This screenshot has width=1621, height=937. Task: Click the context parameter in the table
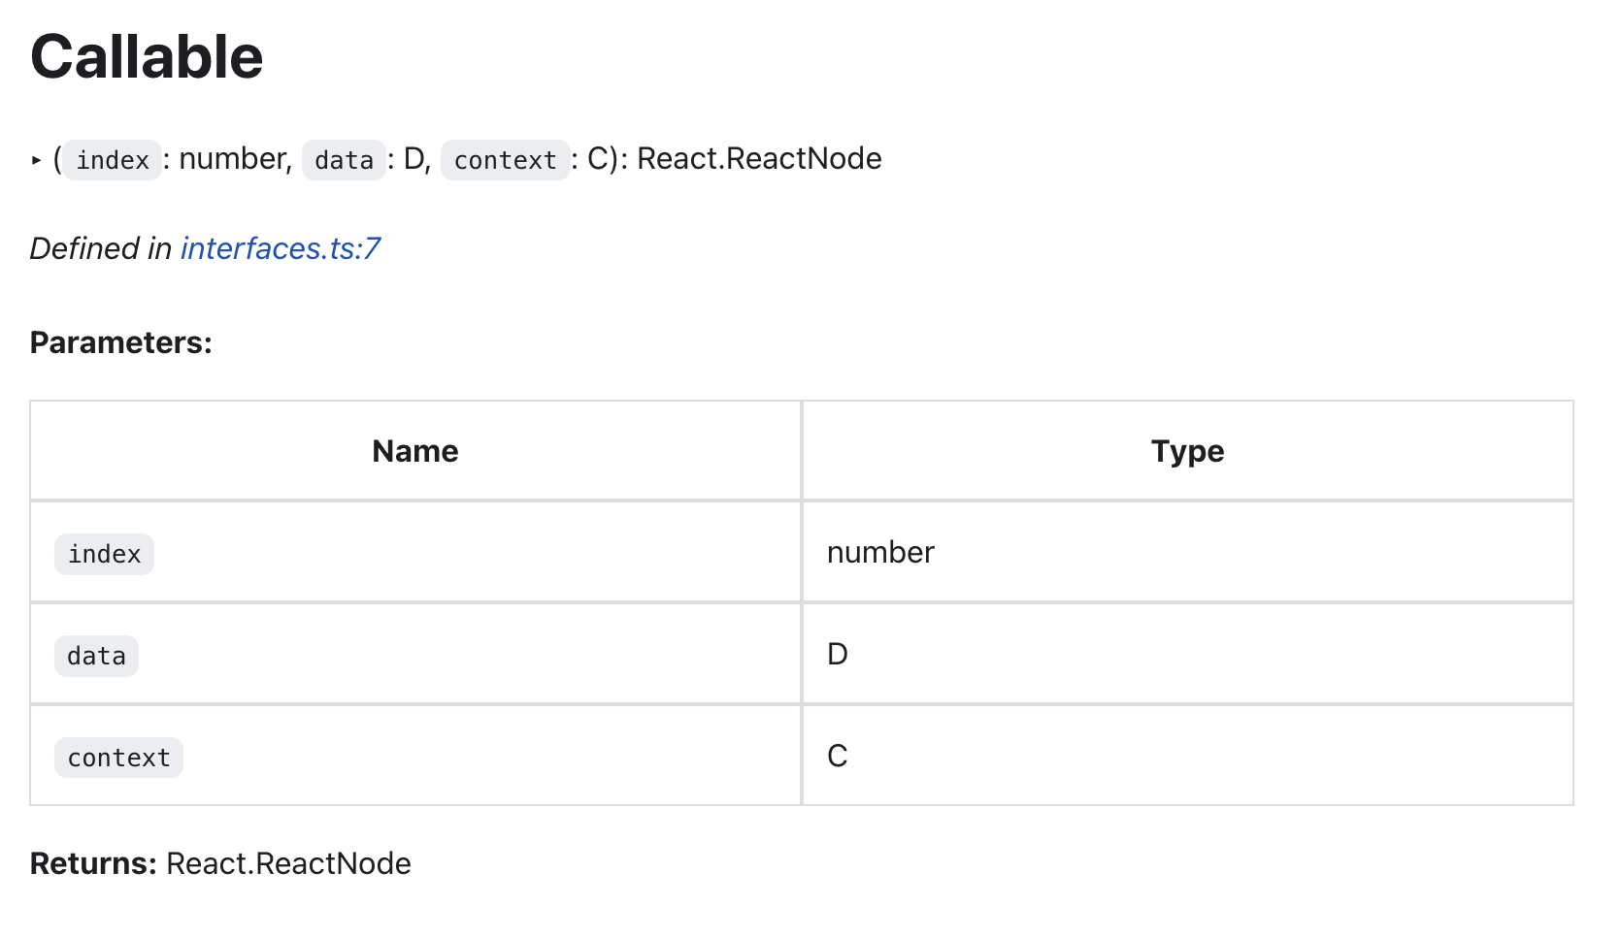pos(118,758)
